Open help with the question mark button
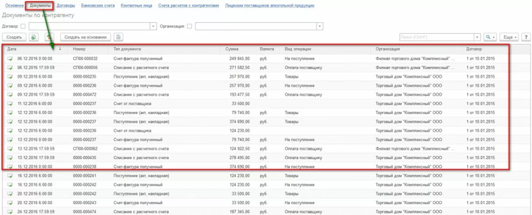The height and width of the screenshot is (215, 532). 526,37
